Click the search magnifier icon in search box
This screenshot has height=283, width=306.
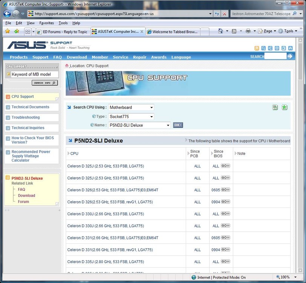coord(294,14)
